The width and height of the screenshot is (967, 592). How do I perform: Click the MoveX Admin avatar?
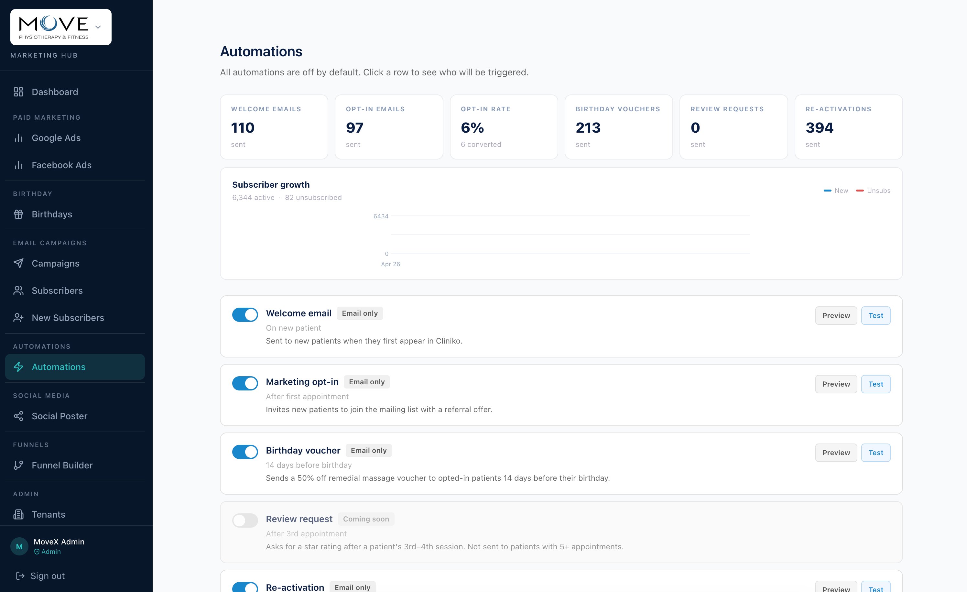19,546
